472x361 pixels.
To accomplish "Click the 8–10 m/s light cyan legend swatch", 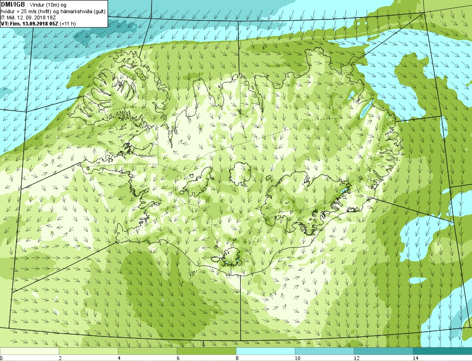I will tap(265, 351).
